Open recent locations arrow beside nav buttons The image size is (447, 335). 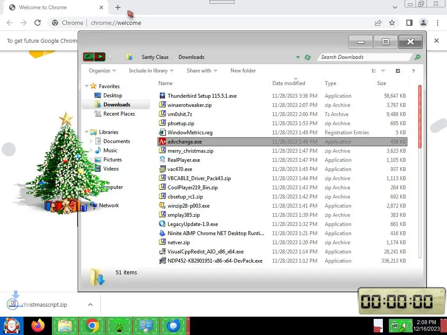(110, 58)
